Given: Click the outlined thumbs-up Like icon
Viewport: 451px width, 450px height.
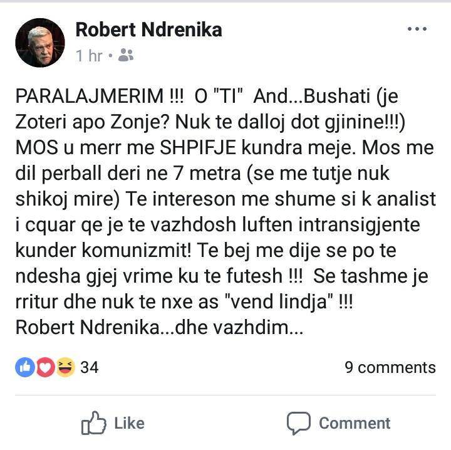Looking at the screenshot, I should click(93, 423).
